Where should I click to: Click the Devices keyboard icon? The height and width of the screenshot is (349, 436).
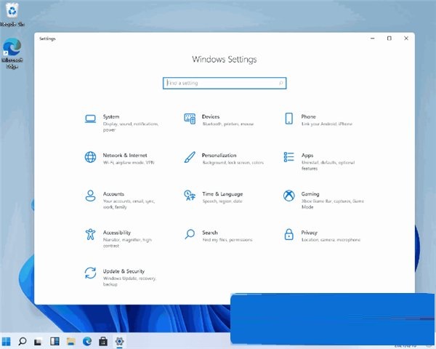[x=190, y=119]
